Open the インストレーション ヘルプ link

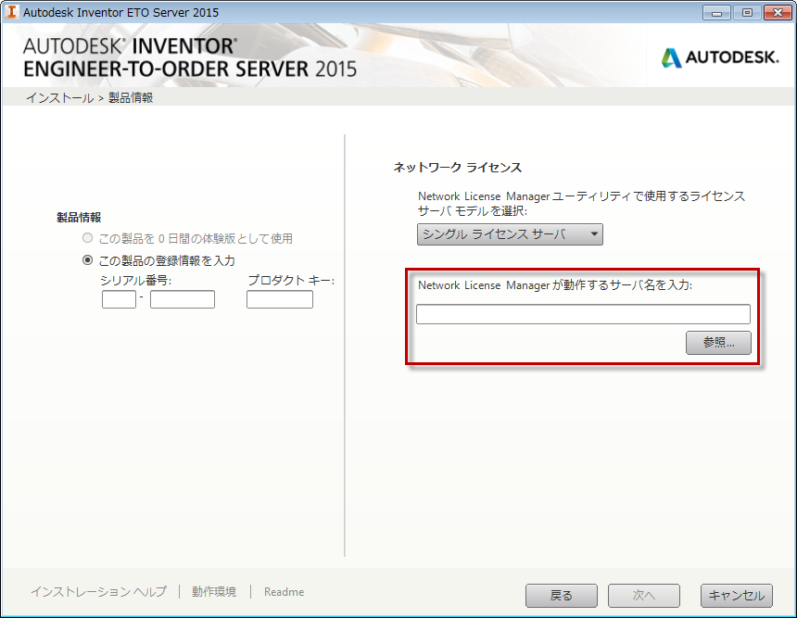pos(98,591)
